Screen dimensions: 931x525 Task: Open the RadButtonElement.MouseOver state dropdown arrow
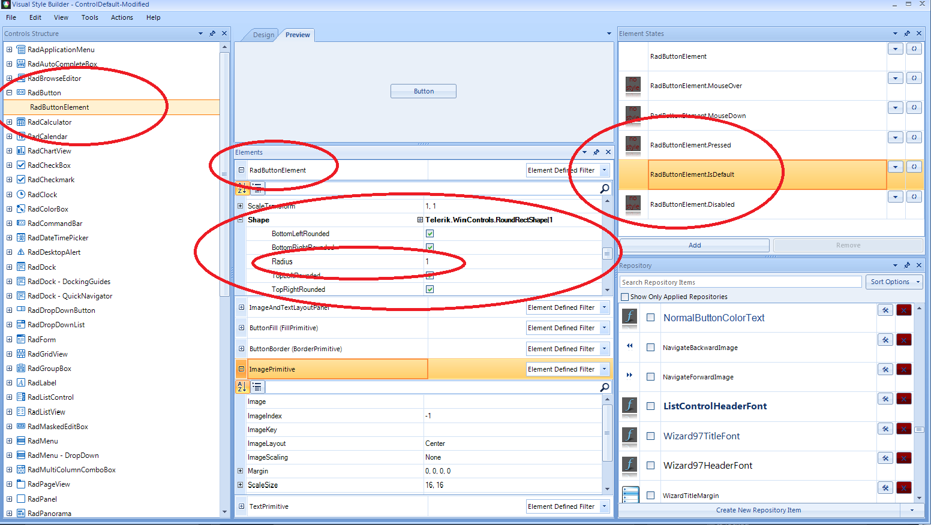(x=896, y=78)
